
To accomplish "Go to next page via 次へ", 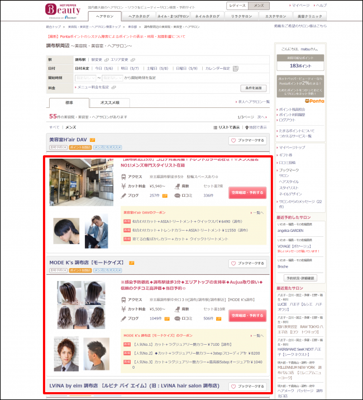I will 262,117.
